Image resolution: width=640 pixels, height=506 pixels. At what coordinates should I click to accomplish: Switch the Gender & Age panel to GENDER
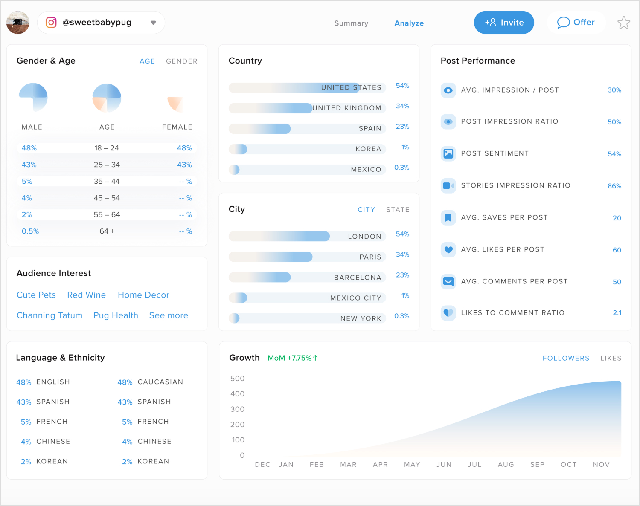(181, 61)
